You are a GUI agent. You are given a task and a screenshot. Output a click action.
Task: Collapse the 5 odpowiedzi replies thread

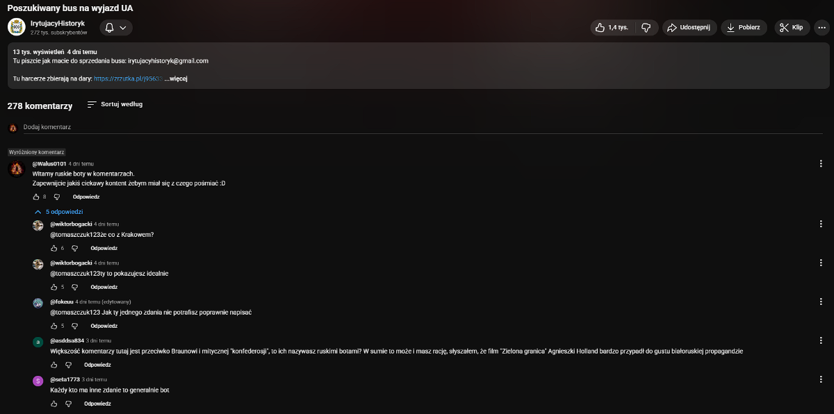[x=59, y=211]
